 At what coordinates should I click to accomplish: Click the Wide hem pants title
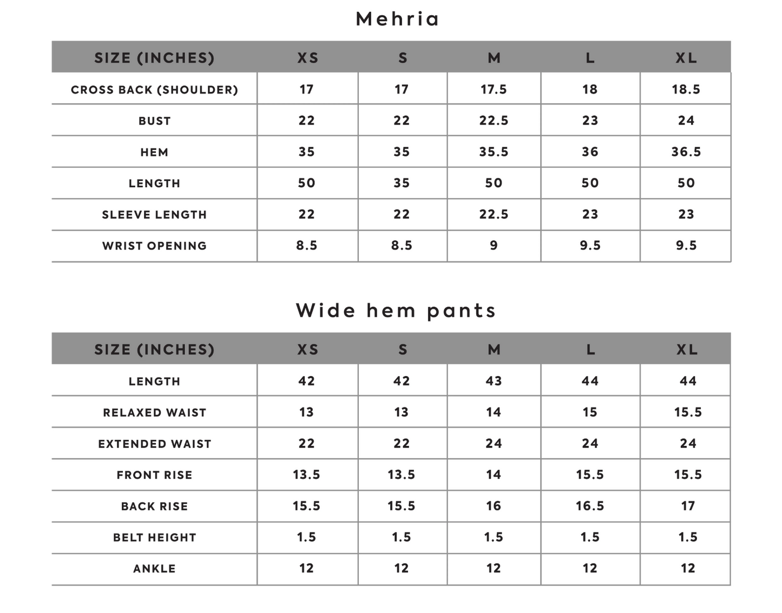(396, 311)
